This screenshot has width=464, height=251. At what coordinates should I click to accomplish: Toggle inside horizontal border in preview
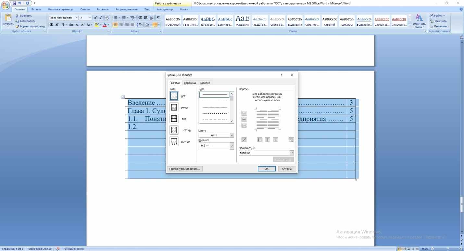[244, 119]
